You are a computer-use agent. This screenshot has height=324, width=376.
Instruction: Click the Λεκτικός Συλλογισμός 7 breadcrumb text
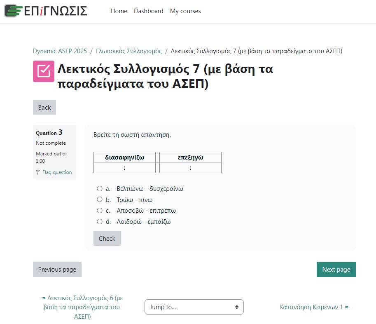tap(256, 51)
